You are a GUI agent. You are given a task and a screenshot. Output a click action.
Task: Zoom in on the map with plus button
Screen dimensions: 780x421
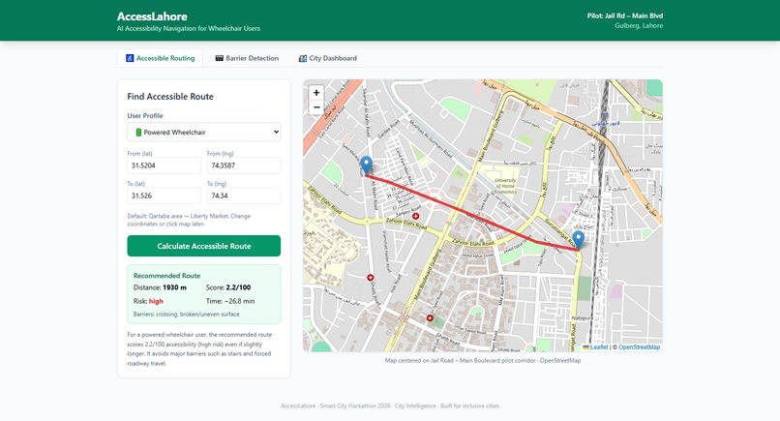(316, 93)
